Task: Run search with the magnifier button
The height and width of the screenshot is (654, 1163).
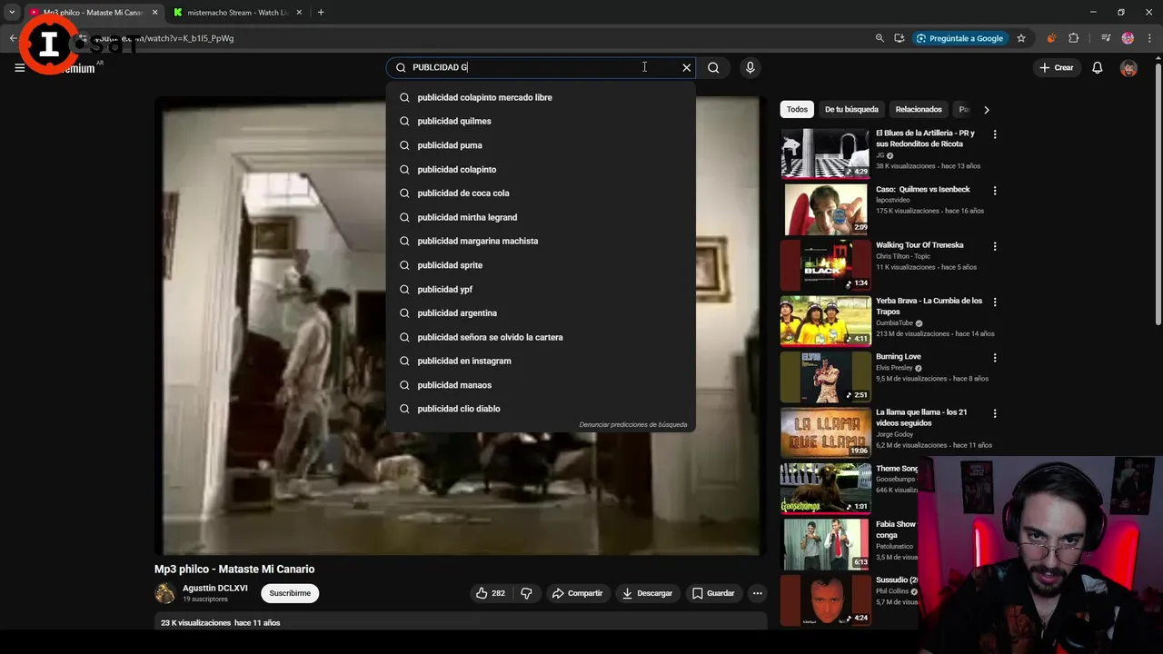Action: (713, 67)
